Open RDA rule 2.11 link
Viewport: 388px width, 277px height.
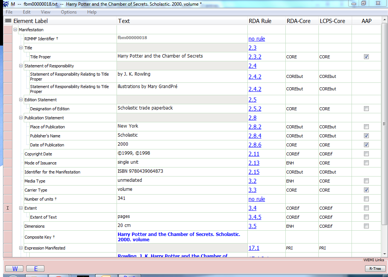click(254, 154)
